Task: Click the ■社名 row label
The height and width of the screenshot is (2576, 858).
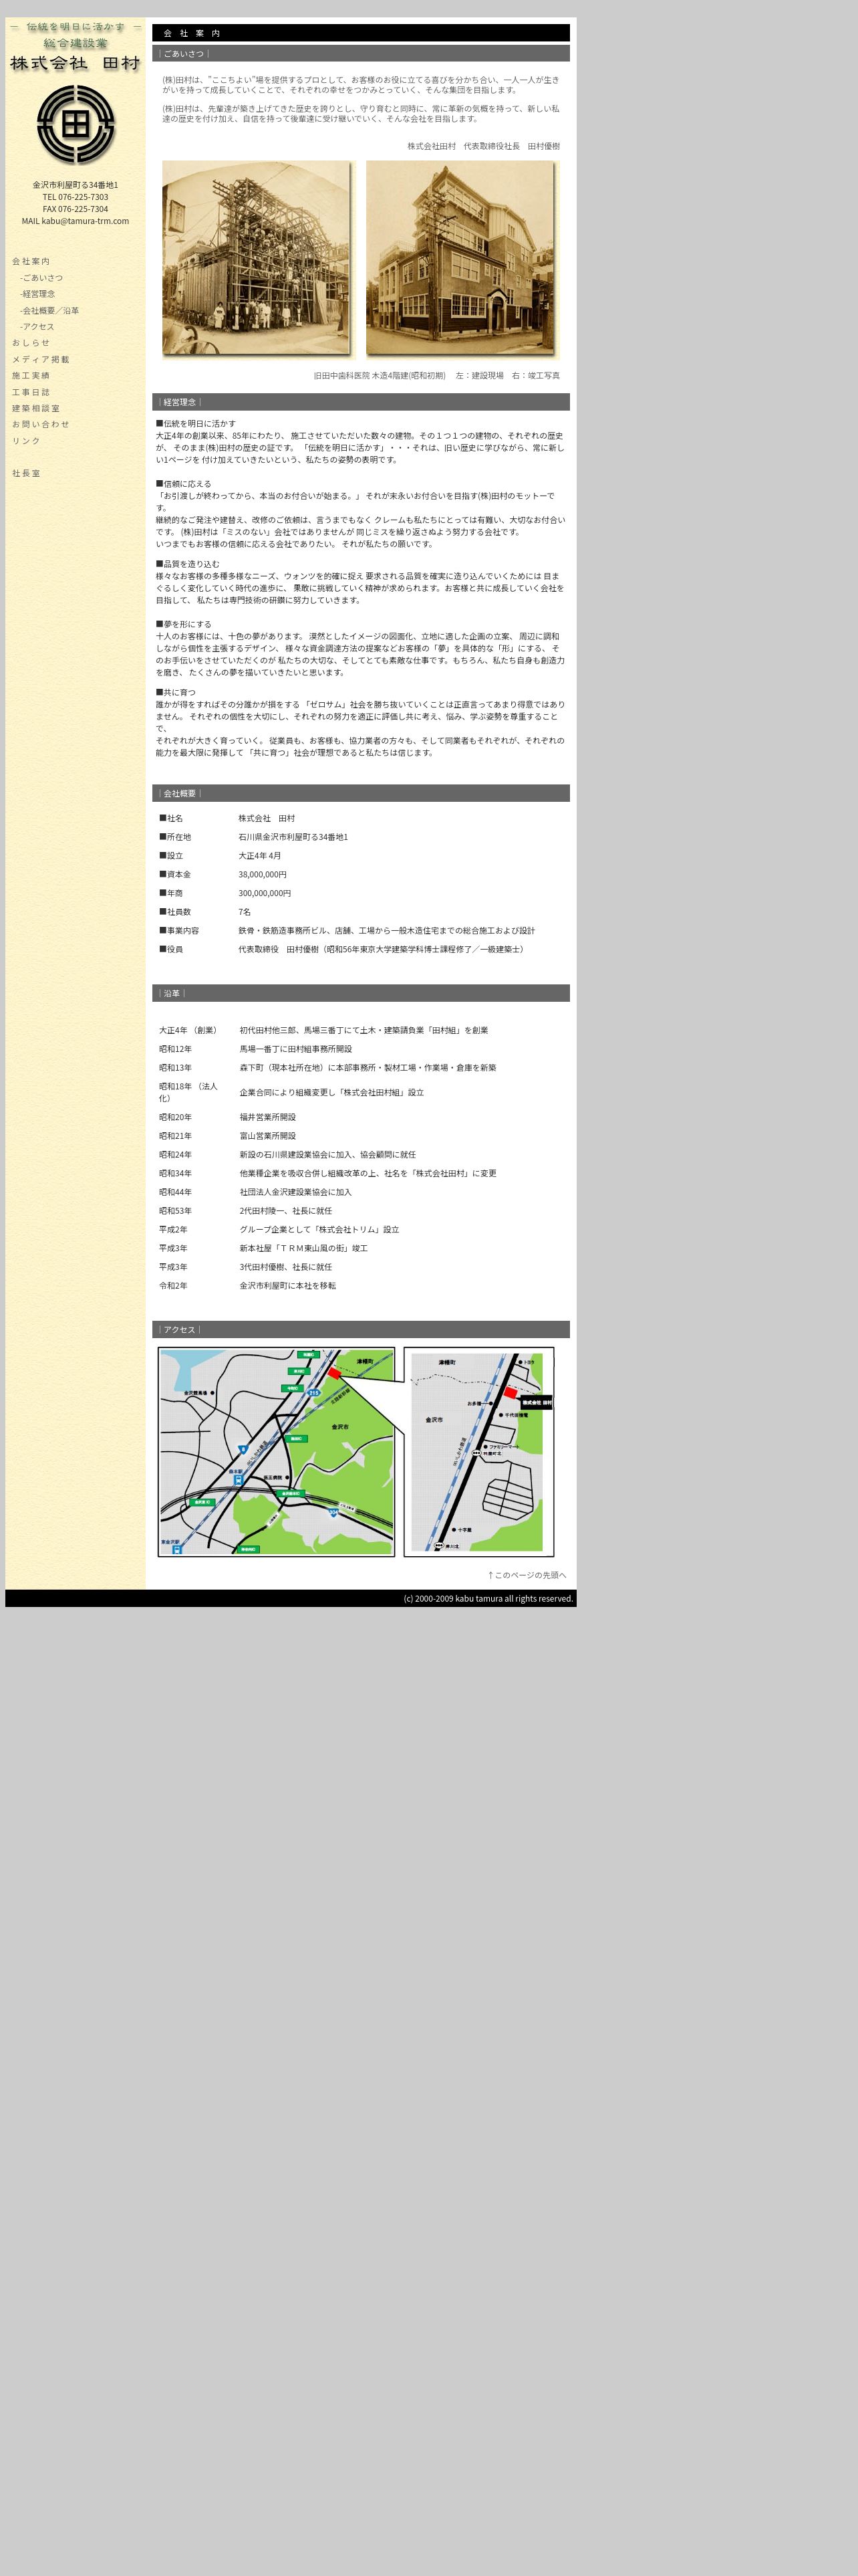Action: tap(171, 818)
